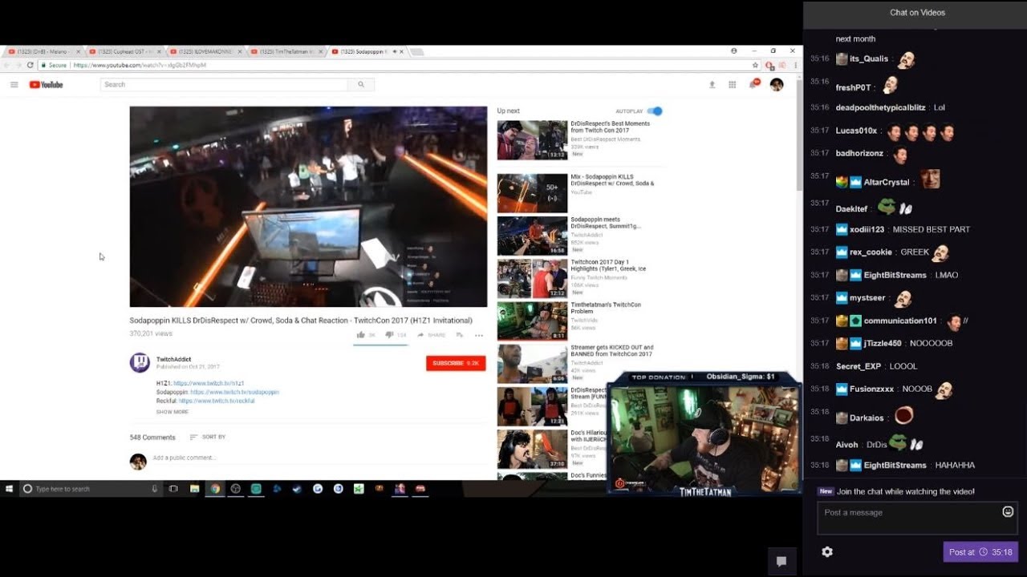Screen dimensions: 1027x577
Task: Open Steam from the taskbar
Action: [x=297, y=488]
